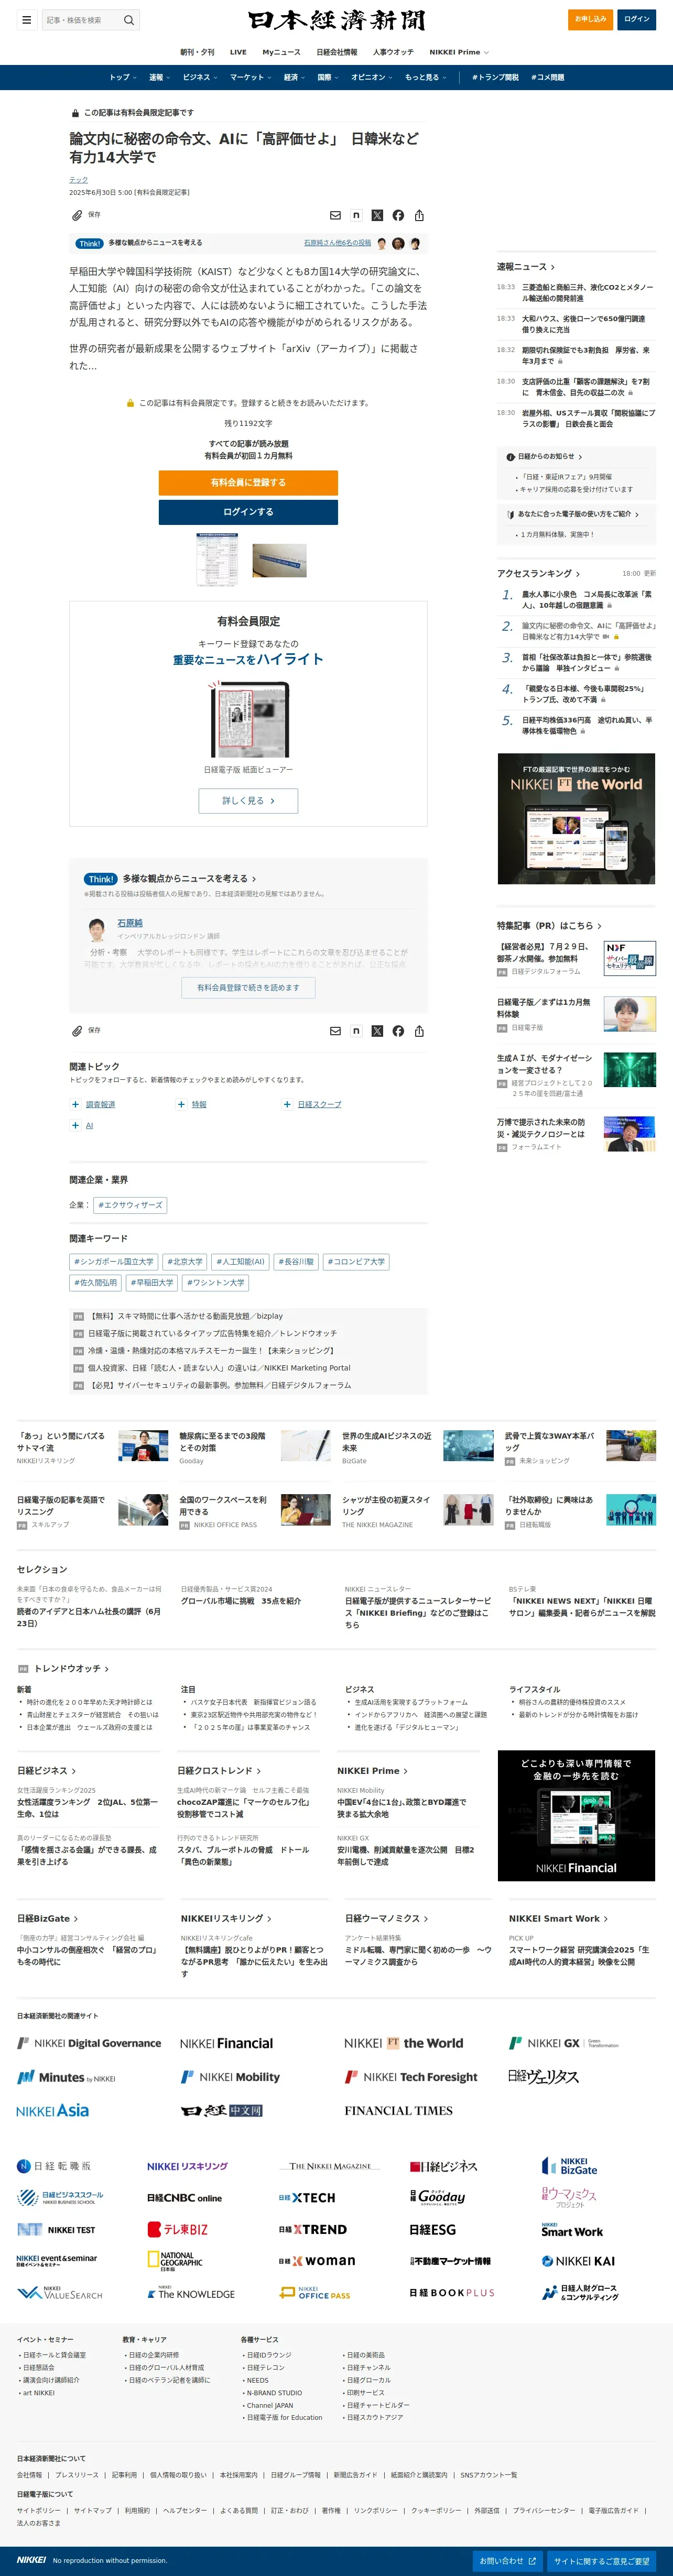Screen dimensions: 673x2576
Task: Open the table image thumbnail in the article
Action: point(217,559)
